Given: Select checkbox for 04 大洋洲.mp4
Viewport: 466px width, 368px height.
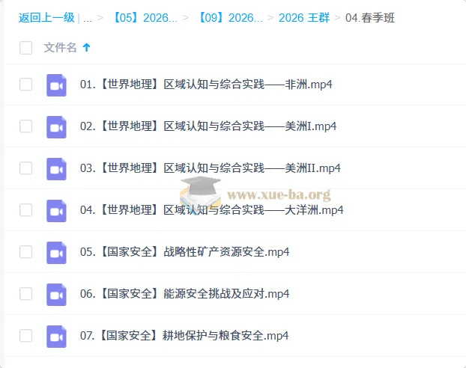Looking at the screenshot, I should pyautogui.click(x=26, y=210).
